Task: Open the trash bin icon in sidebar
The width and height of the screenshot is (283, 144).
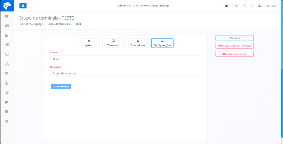Action: tap(7, 112)
